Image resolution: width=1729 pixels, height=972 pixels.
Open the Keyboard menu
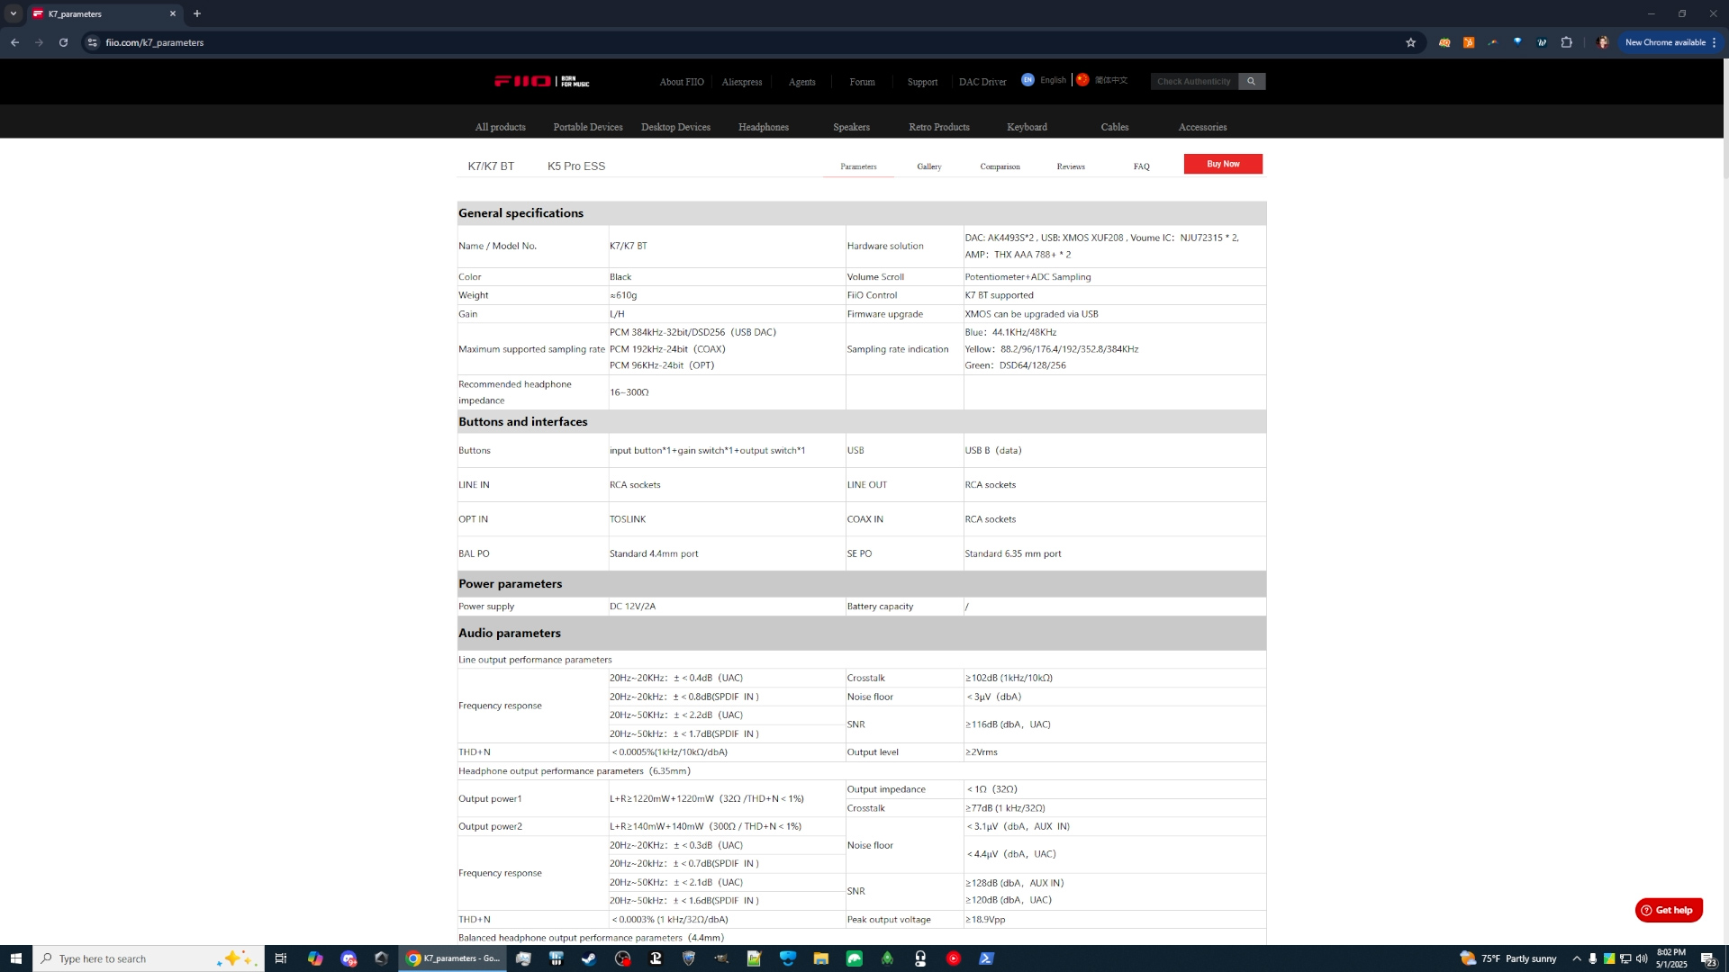coord(1027,127)
